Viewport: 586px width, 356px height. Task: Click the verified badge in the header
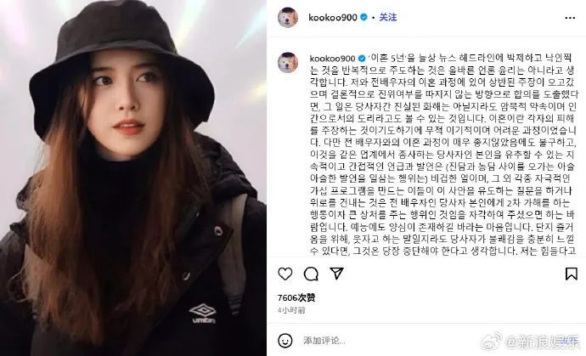[363, 17]
